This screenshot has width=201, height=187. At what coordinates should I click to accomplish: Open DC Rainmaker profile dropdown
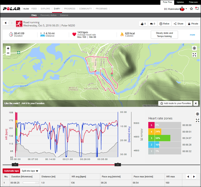(176, 9)
